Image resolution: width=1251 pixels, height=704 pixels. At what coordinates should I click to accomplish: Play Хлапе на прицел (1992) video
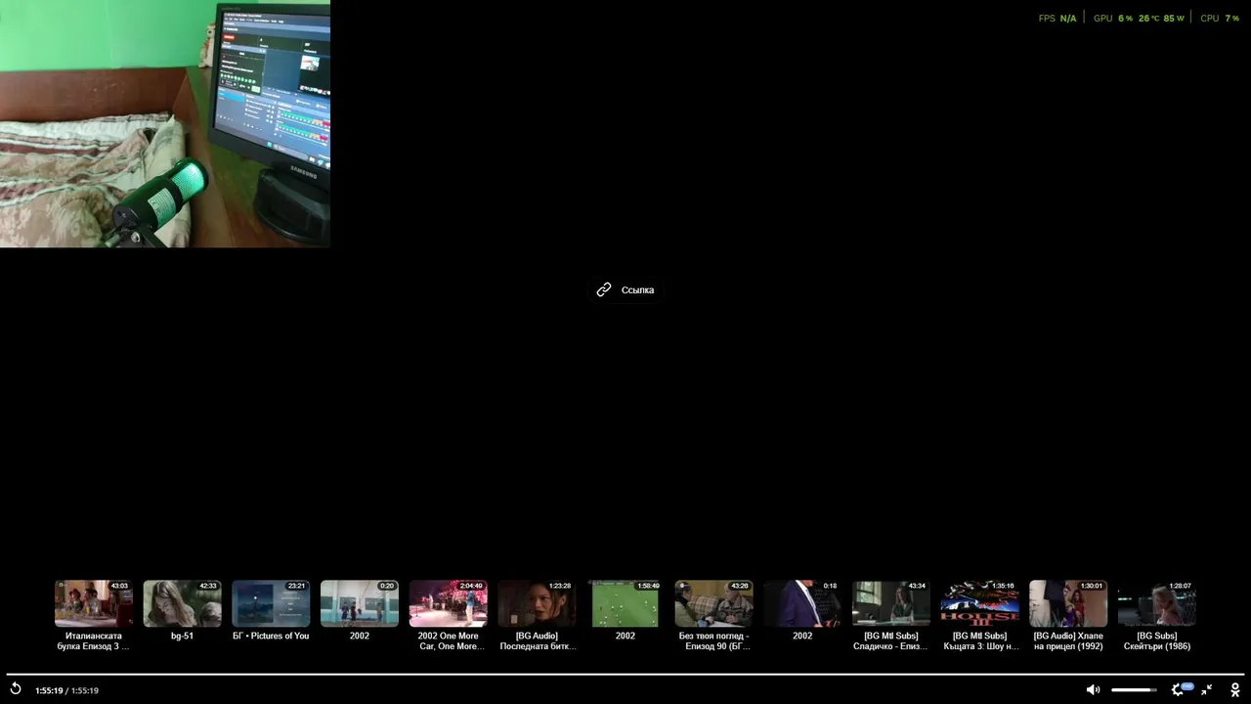click(x=1068, y=603)
